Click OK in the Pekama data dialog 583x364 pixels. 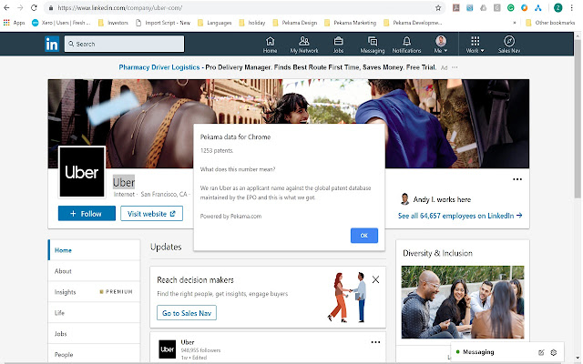click(364, 236)
